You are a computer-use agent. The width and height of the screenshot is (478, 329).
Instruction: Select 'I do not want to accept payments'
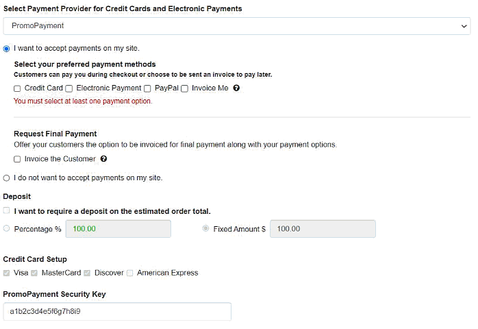[6, 178]
